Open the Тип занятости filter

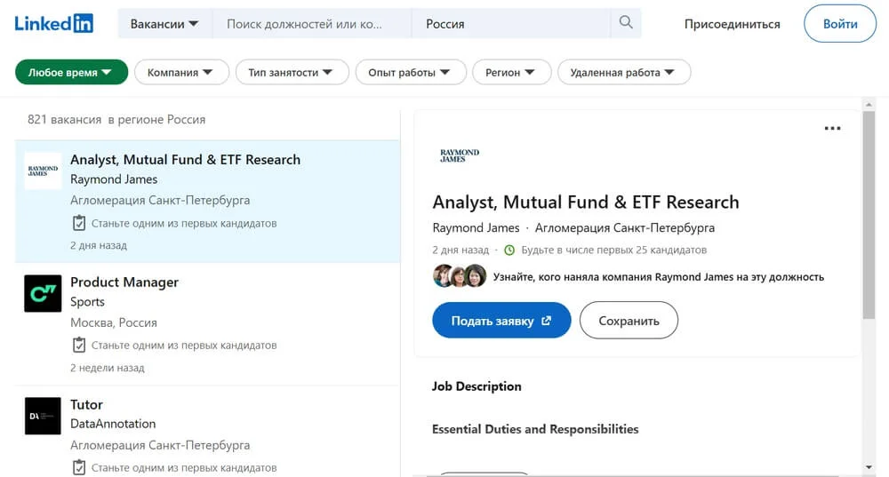(291, 73)
